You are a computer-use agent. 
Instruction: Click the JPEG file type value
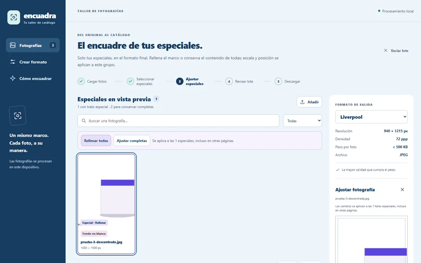[403, 155]
